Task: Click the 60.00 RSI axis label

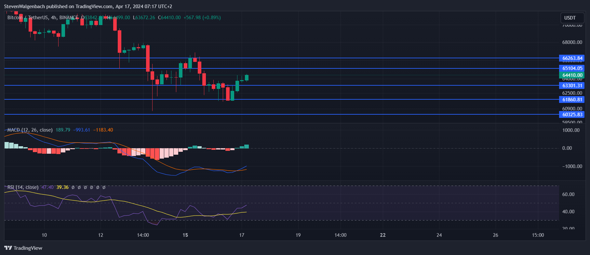Action: (568, 194)
